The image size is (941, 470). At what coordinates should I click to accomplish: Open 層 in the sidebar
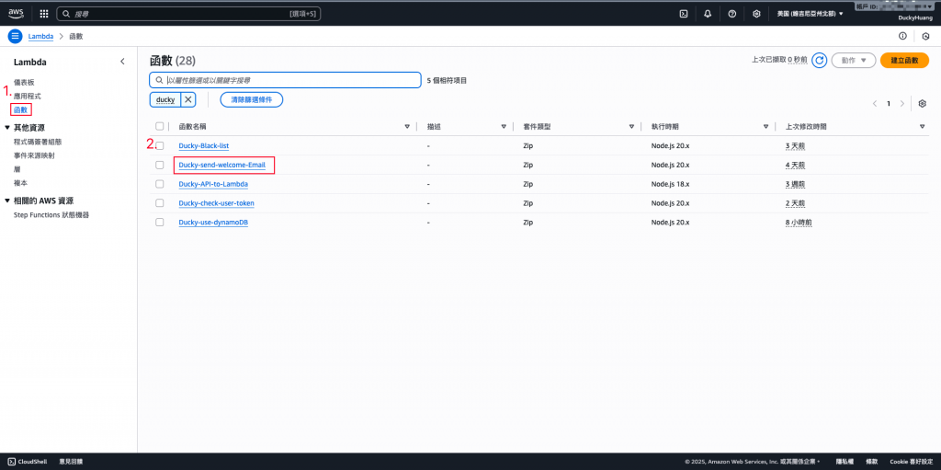click(x=17, y=169)
